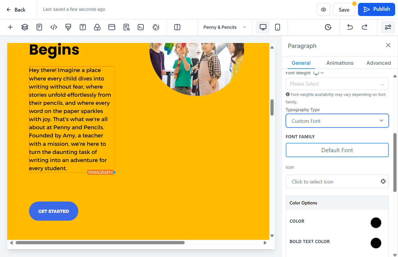Toggle the split columns layout icon
398x257 pixels.
[177, 27]
